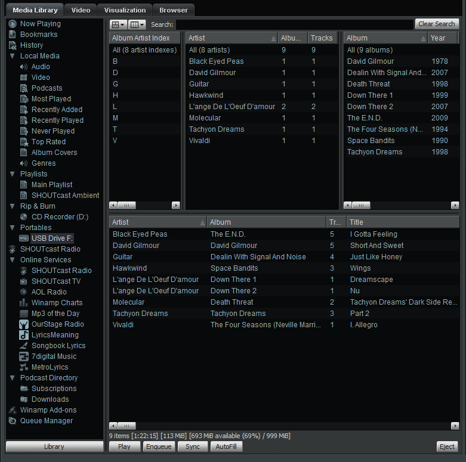Click the Clear Search button
466x462 pixels.
(x=437, y=24)
